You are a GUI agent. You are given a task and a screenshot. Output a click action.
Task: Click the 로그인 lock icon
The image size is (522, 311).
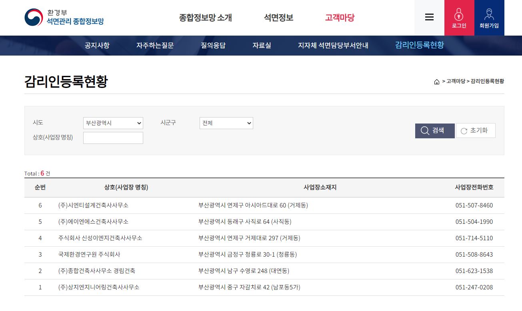[x=459, y=15]
